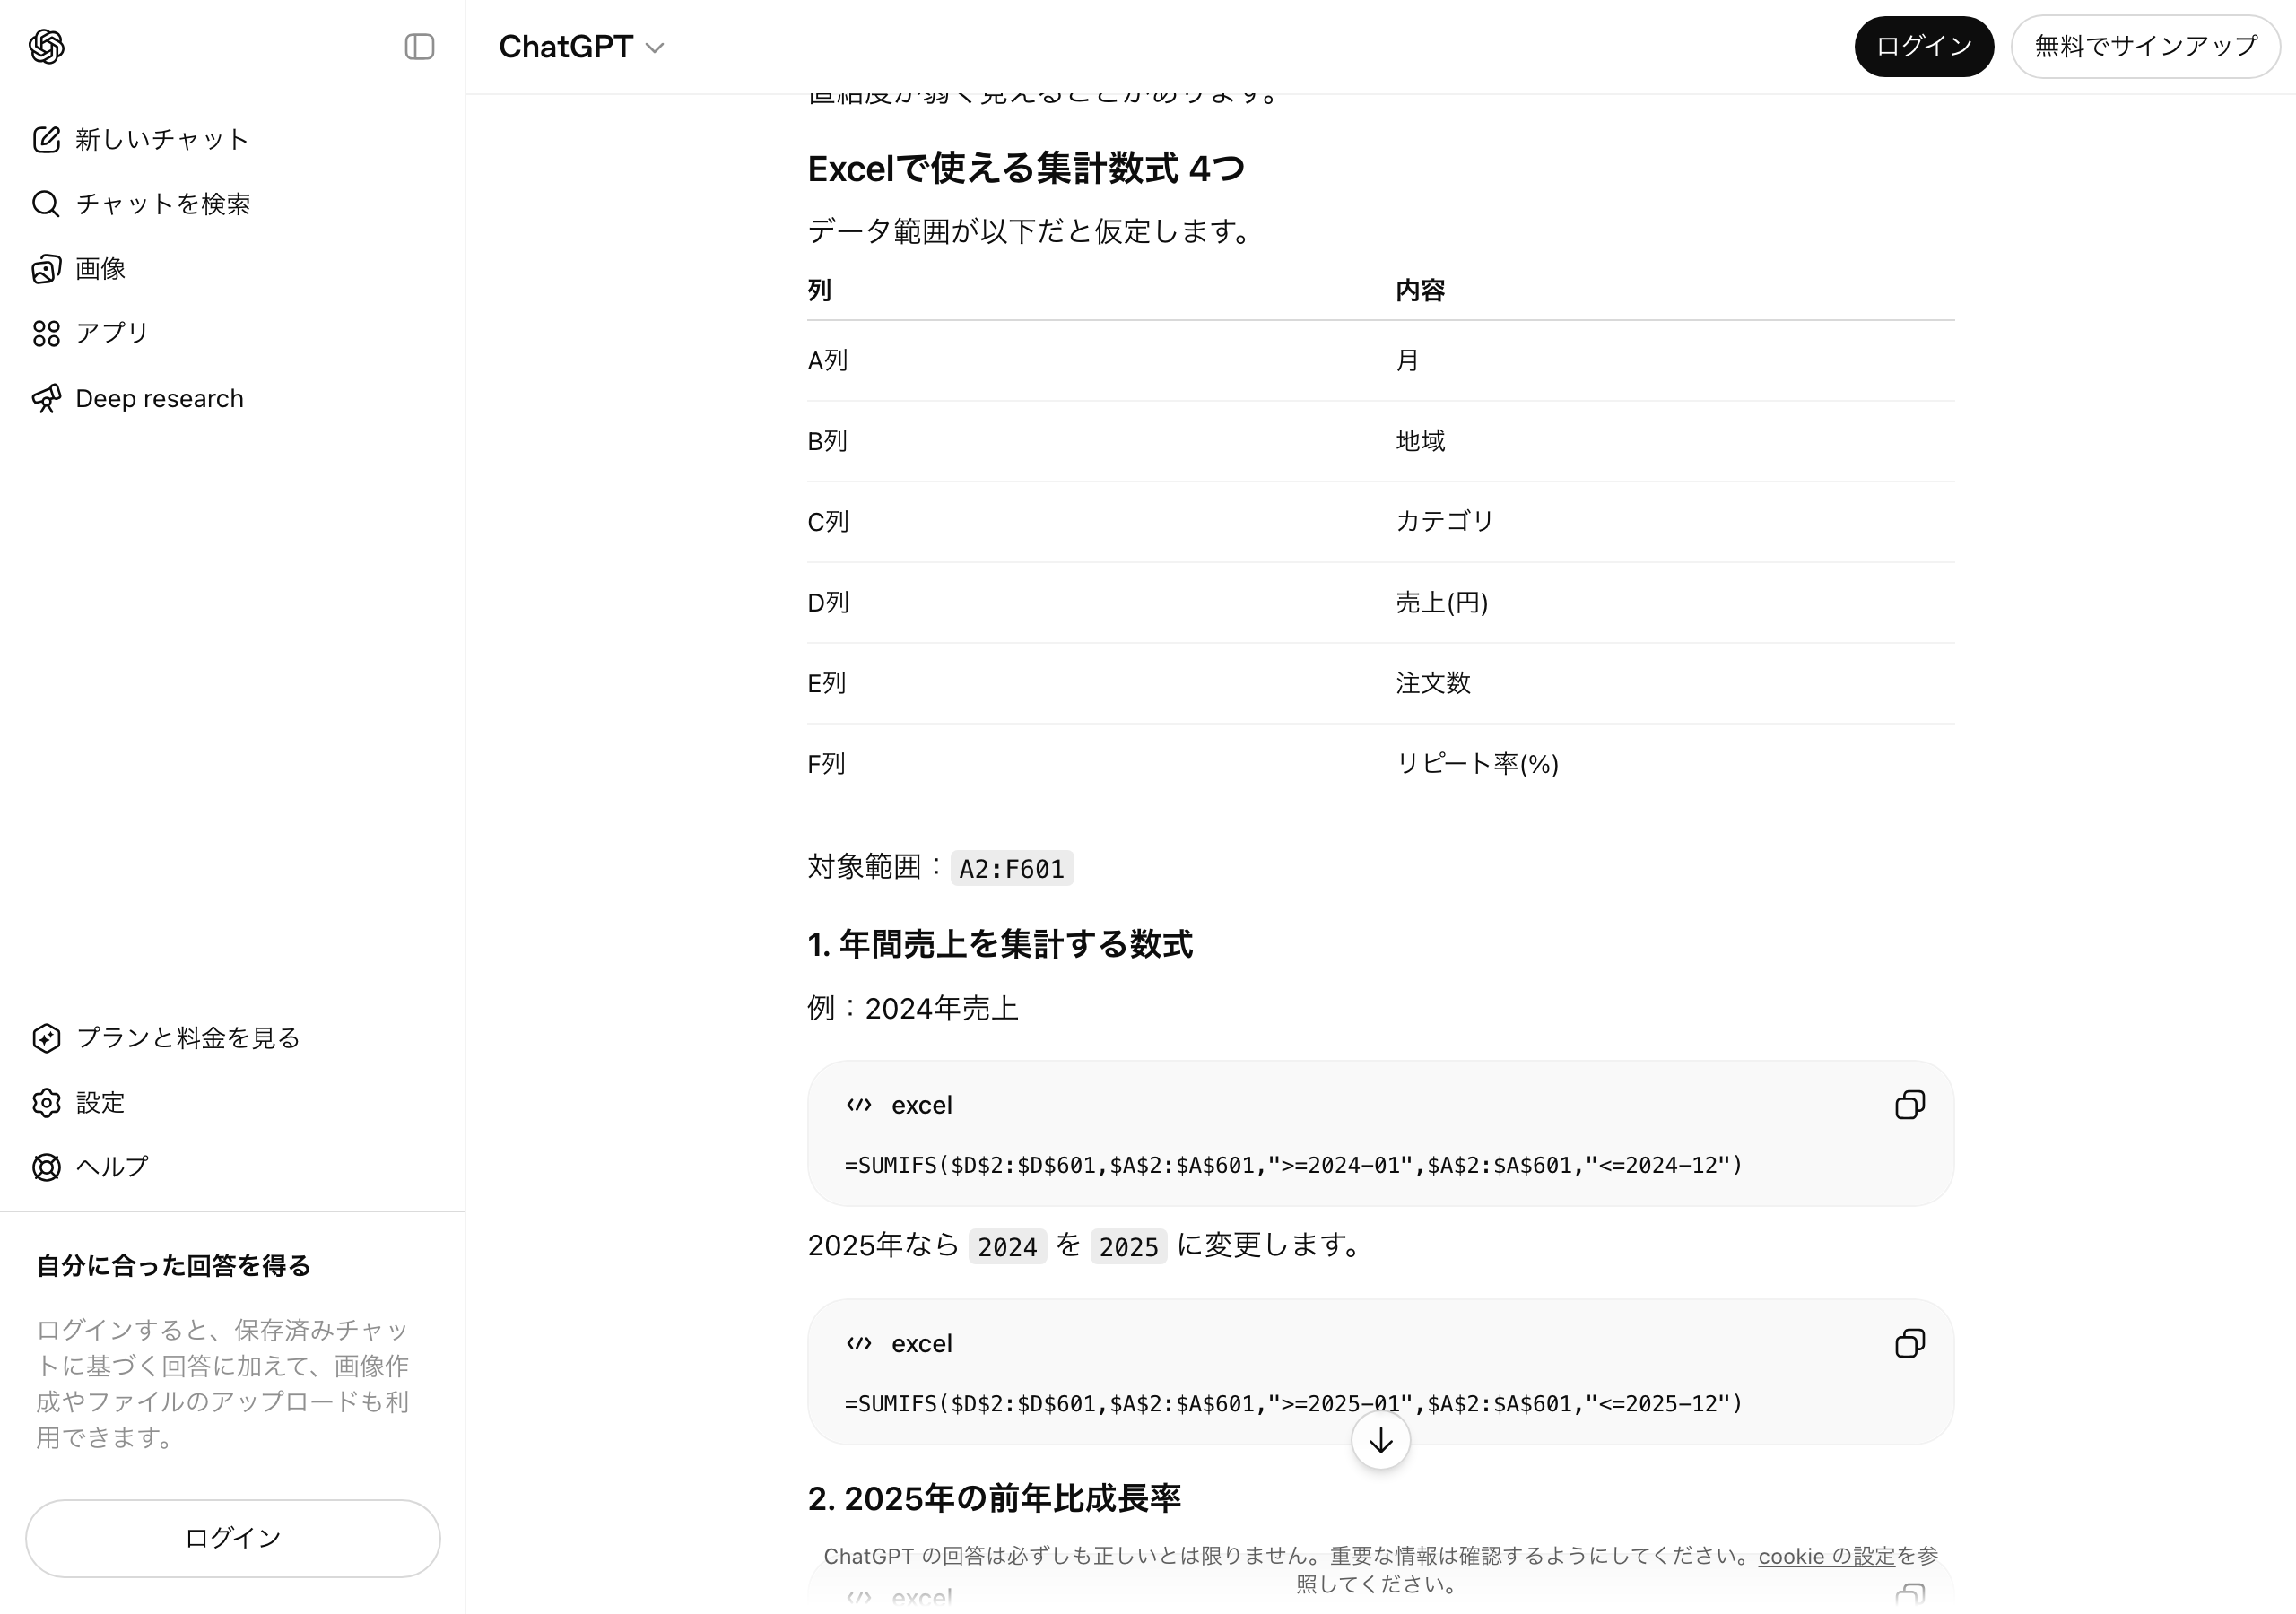Click the inline code A2:F601
This screenshot has height=1614, width=2296.
click(1011, 868)
